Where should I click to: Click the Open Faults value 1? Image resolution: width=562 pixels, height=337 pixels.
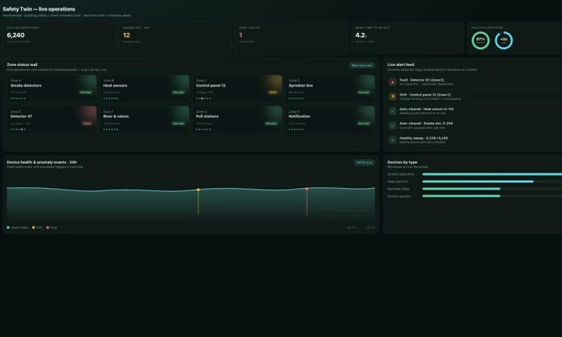[x=240, y=35]
